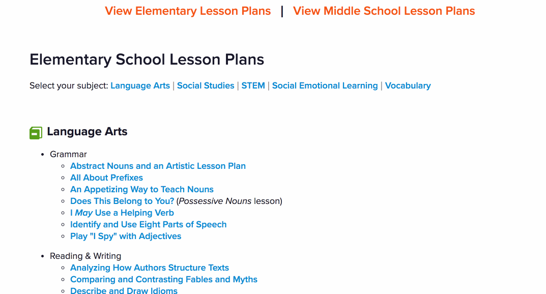
Task: Open the Describe and Draw Idioms lesson
Action: tap(124, 290)
